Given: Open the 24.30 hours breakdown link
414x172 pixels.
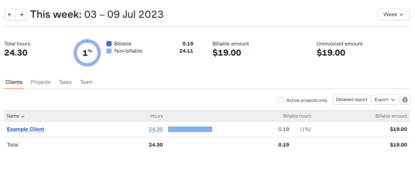Looking at the screenshot, I should coord(156,129).
